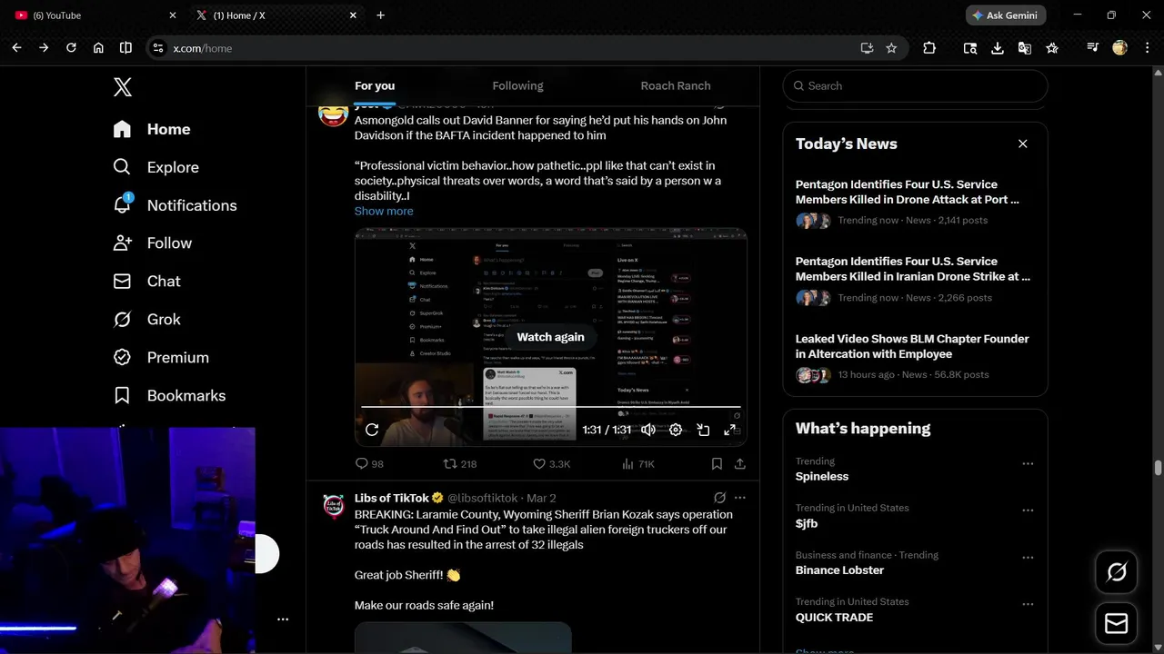
Task: View analytics of the 71K-views post
Action: click(x=638, y=464)
